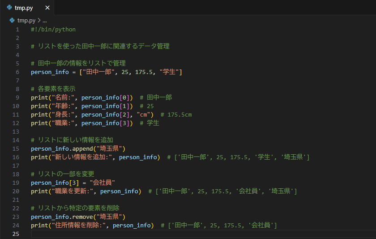Click the Python icon in breadcrumb
The width and height of the screenshot is (376, 239).
point(12,21)
